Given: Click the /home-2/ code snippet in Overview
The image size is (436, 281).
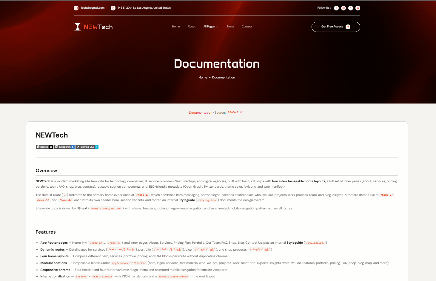Looking at the screenshot, I should [x=387, y=195].
